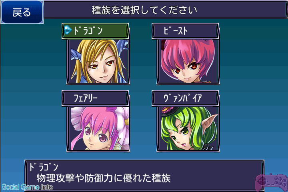
Task: Click the beast character's red eyes
Action: tap(186, 68)
